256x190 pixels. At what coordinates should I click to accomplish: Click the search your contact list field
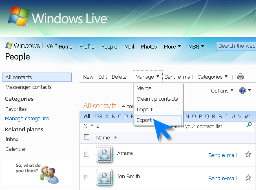(210, 126)
